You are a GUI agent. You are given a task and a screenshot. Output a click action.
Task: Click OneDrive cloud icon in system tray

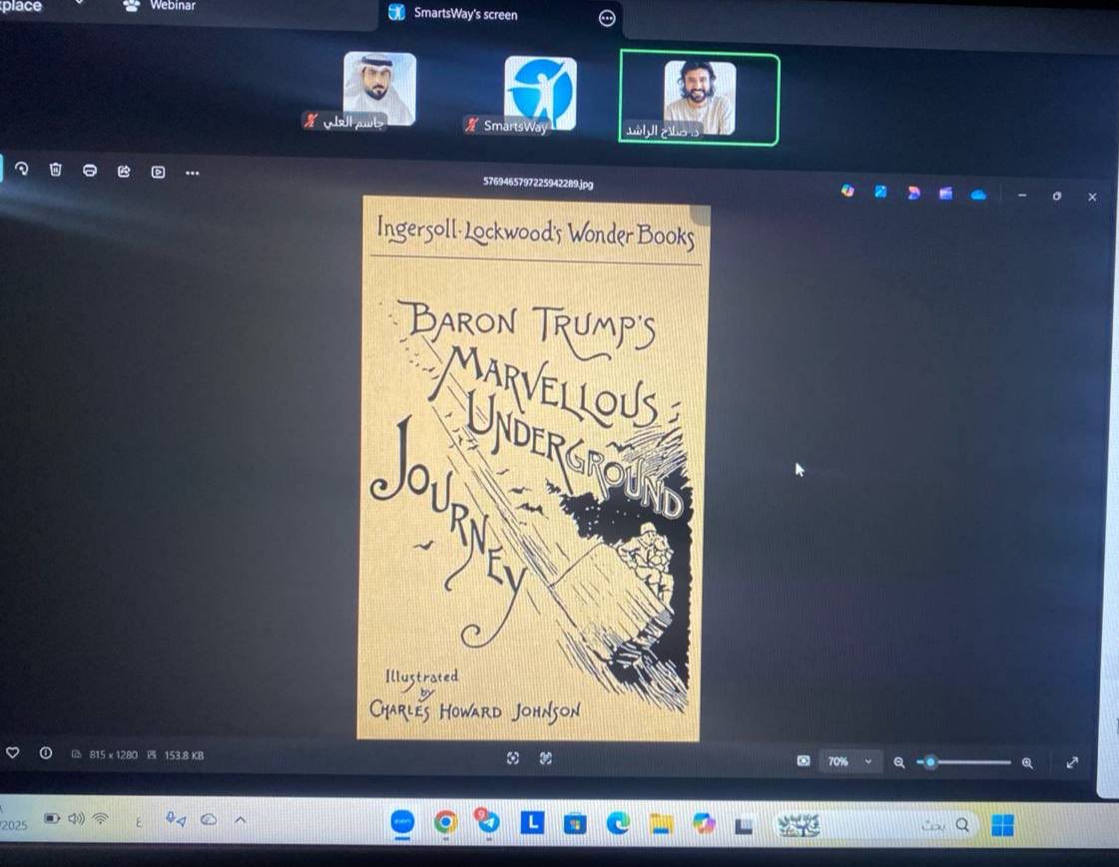tap(209, 820)
